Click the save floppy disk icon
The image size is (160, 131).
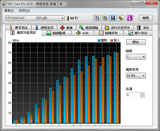113,18
